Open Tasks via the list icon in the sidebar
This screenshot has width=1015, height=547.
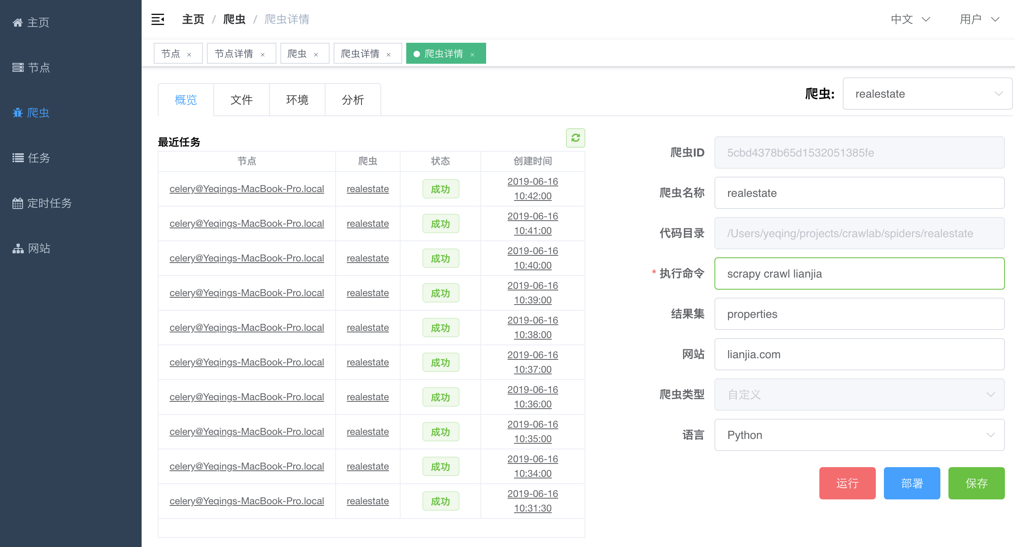pos(18,158)
